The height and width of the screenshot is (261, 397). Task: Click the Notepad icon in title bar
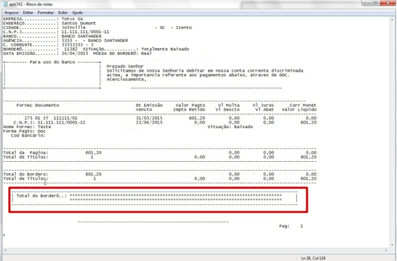click(5, 4)
